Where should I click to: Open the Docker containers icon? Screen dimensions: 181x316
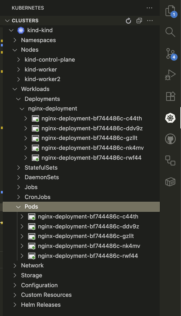pyautogui.click(x=170, y=182)
